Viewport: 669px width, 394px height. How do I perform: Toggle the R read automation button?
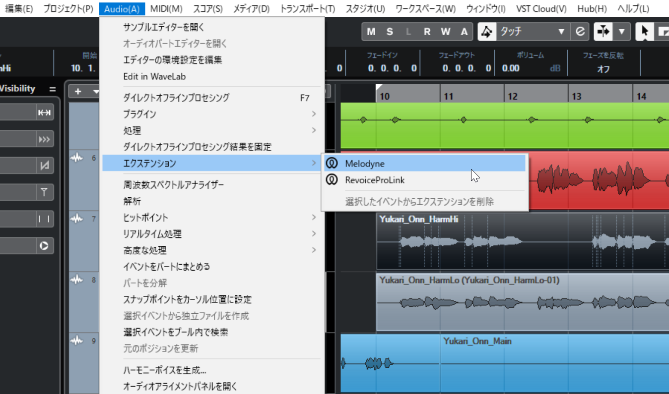point(427,32)
